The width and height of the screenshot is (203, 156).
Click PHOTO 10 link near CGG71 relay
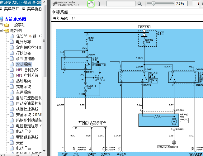99,65
